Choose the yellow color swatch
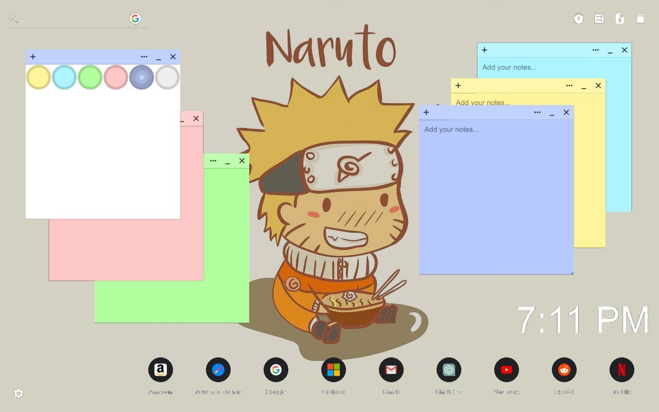Screen dimensions: 659x412 39,77
